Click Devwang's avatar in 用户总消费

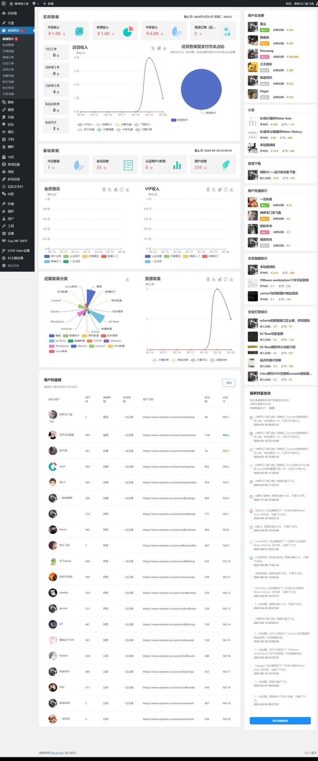pyautogui.click(x=253, y=54)
